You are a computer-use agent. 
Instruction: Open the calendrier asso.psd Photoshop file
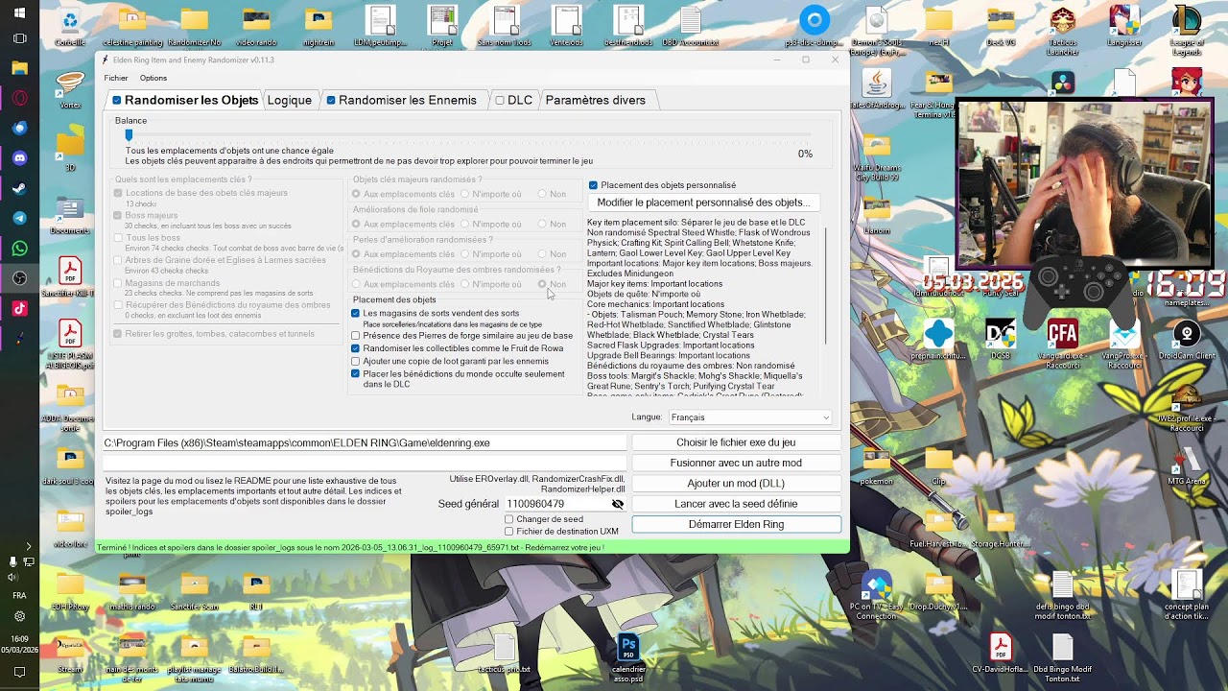(628, 655)
